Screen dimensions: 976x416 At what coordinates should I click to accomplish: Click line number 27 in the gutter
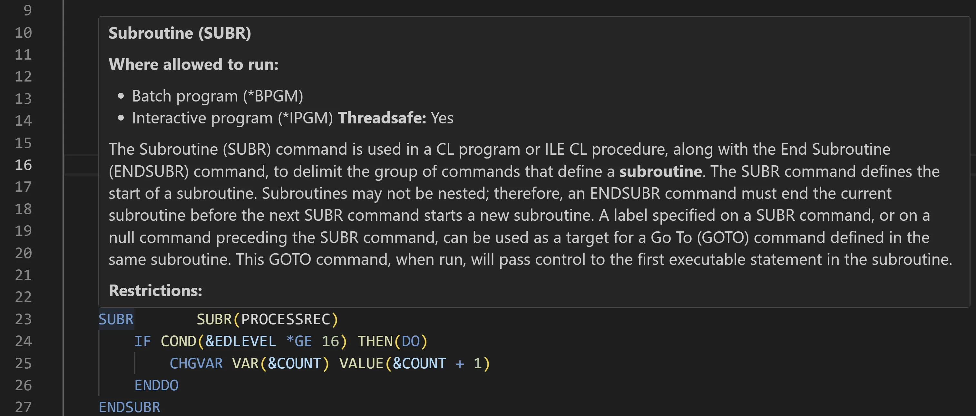[x=23, y=407]
